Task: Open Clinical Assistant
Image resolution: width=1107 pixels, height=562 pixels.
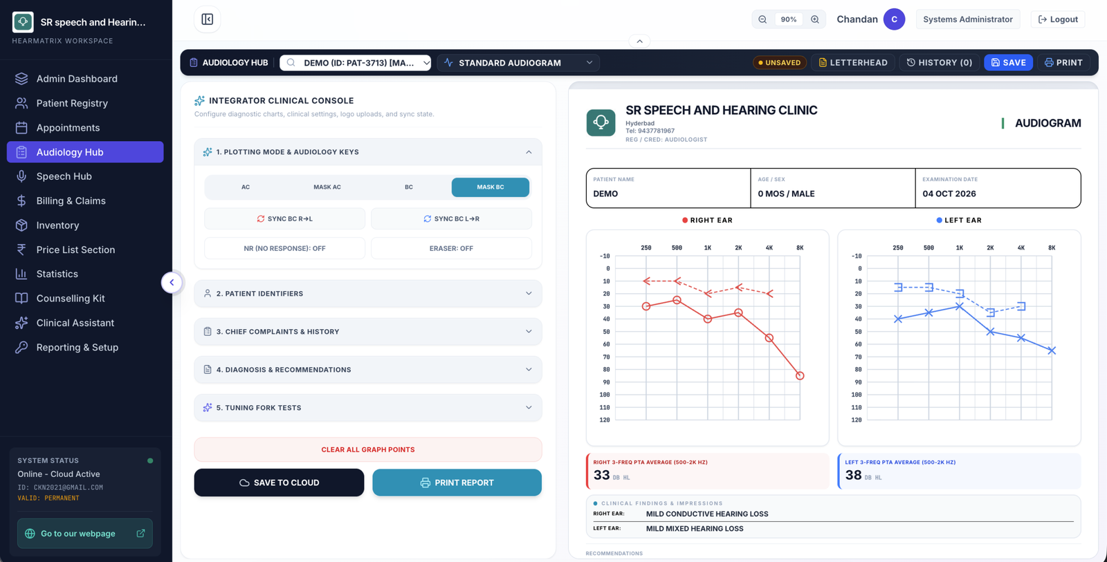Action: tap(85, 323)
